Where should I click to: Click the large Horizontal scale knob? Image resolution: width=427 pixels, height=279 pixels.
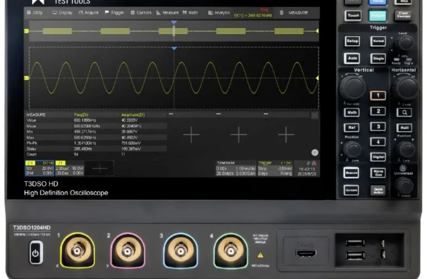tap(406, 88)
